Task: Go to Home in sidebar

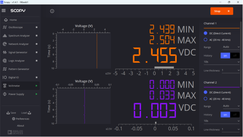Action: [21, 20]
